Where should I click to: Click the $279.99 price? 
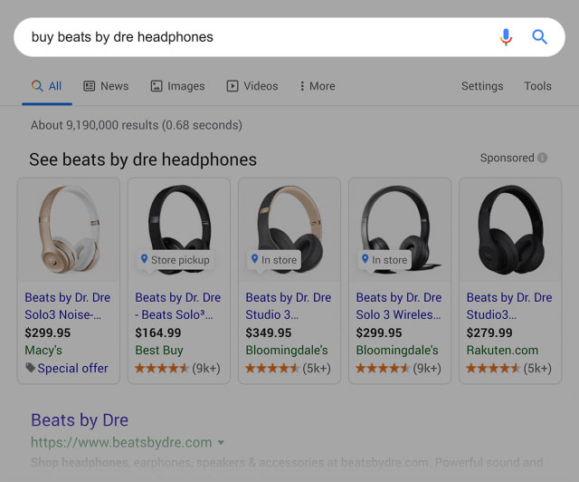(x=489, y=333)
